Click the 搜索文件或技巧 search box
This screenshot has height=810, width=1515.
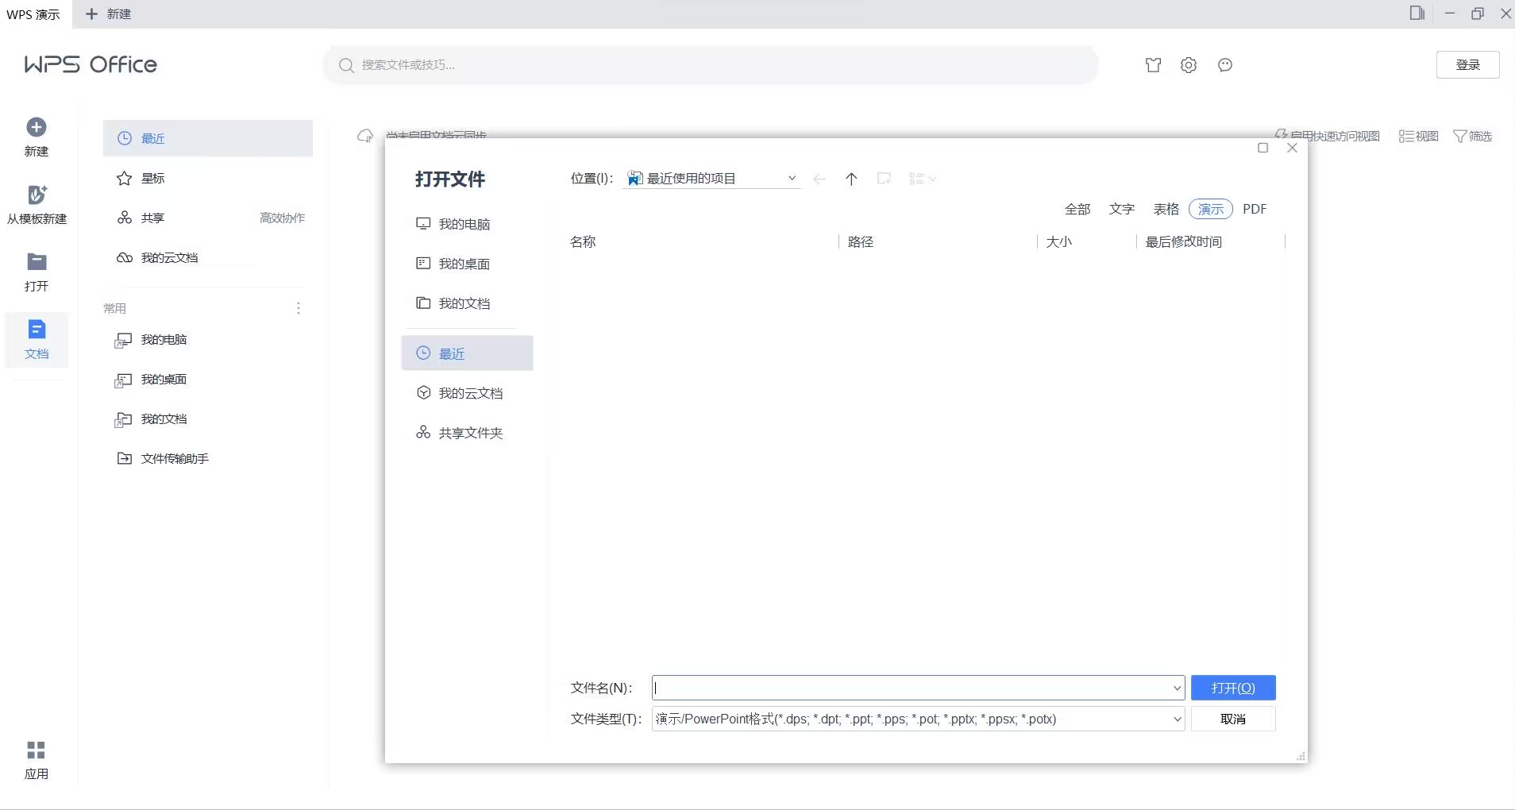711,65
